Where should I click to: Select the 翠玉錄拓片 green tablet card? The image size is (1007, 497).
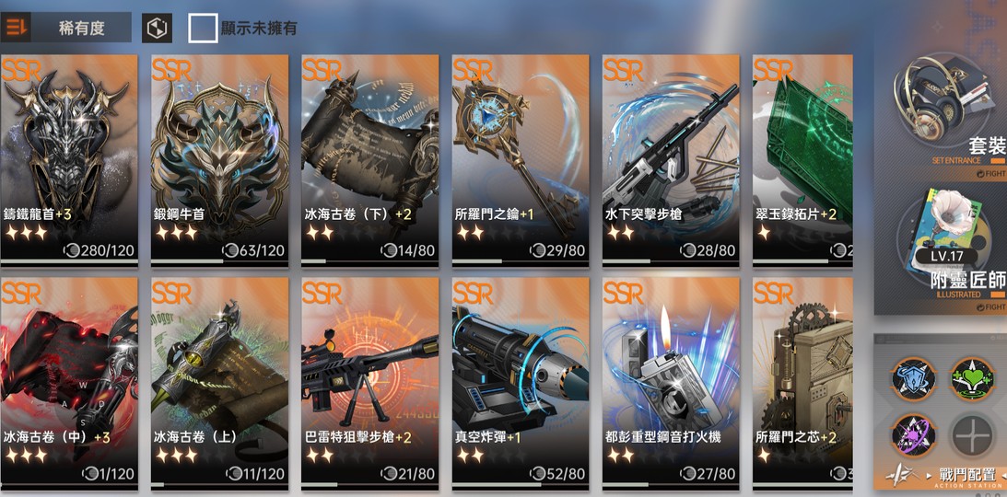802,159
